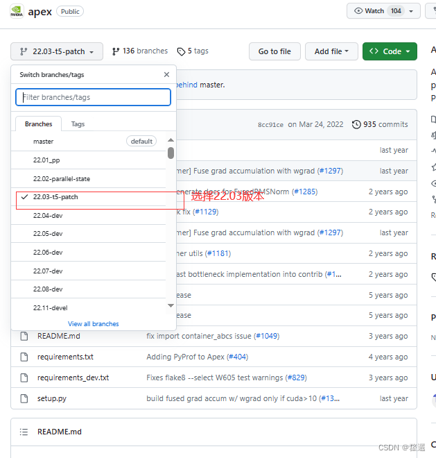Click 'Fixes flake8 --select W605' commit message
This screenshot has height=458, width=436.
coord(214,378)
